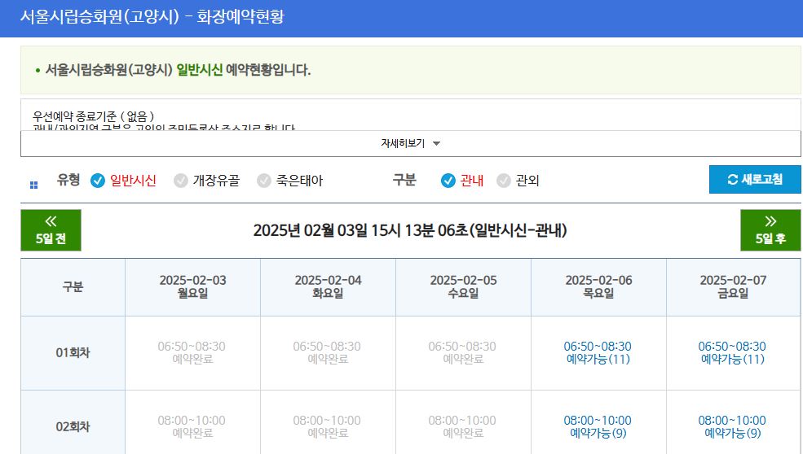The image size is (803, 454).
Task: Click 2025-02-04 01회차 예약완료 cell
Action: coord(327,353)
